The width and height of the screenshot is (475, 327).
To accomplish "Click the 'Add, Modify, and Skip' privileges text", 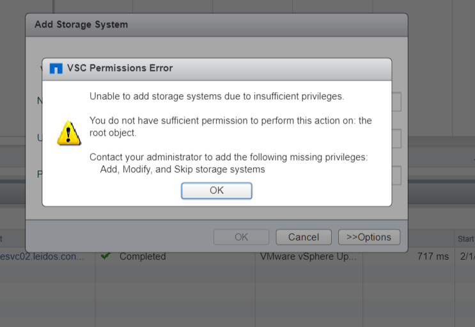I will (183, 170).
